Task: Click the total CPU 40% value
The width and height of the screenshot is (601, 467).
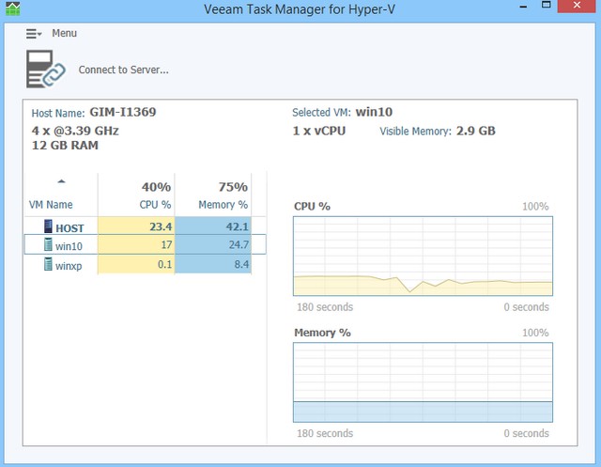Action: tap(156, 187)
